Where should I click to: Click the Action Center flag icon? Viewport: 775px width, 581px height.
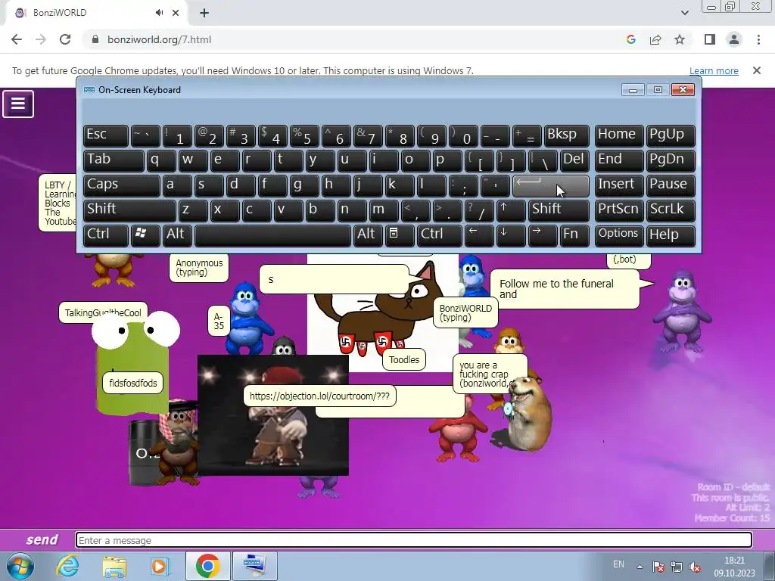[658, 567]
